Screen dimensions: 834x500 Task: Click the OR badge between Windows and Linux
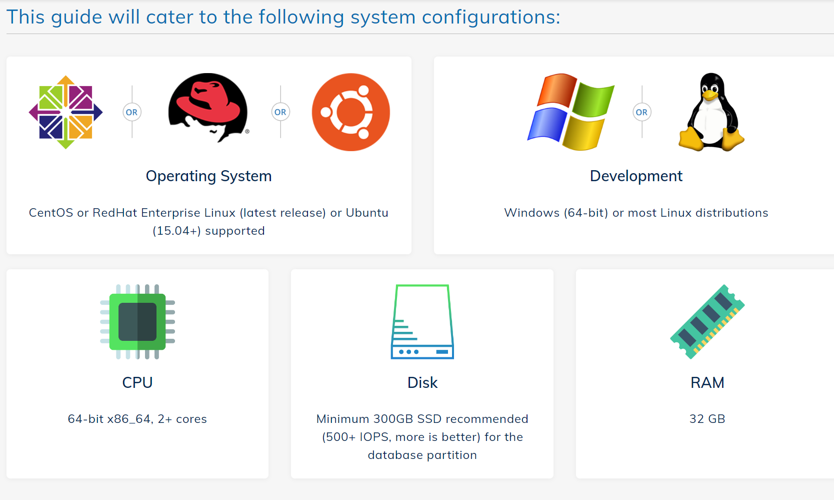[x=642, y=112]
